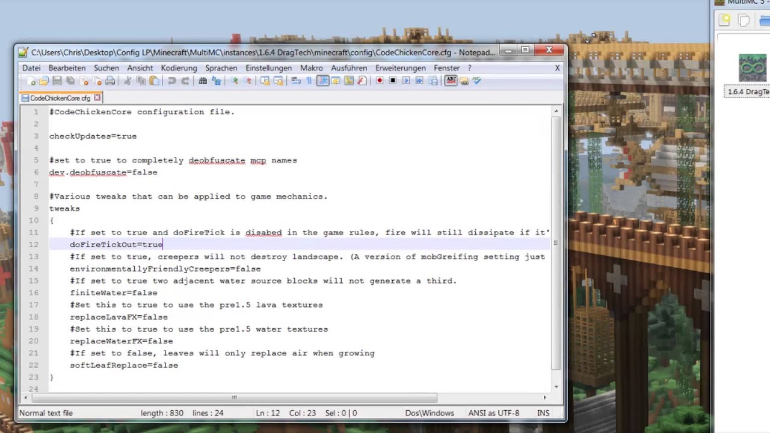This screenshot has width=770, height=433.
Task: Click the Cut scissors icon
Action: pyautogui.click(x=128, y=81)
